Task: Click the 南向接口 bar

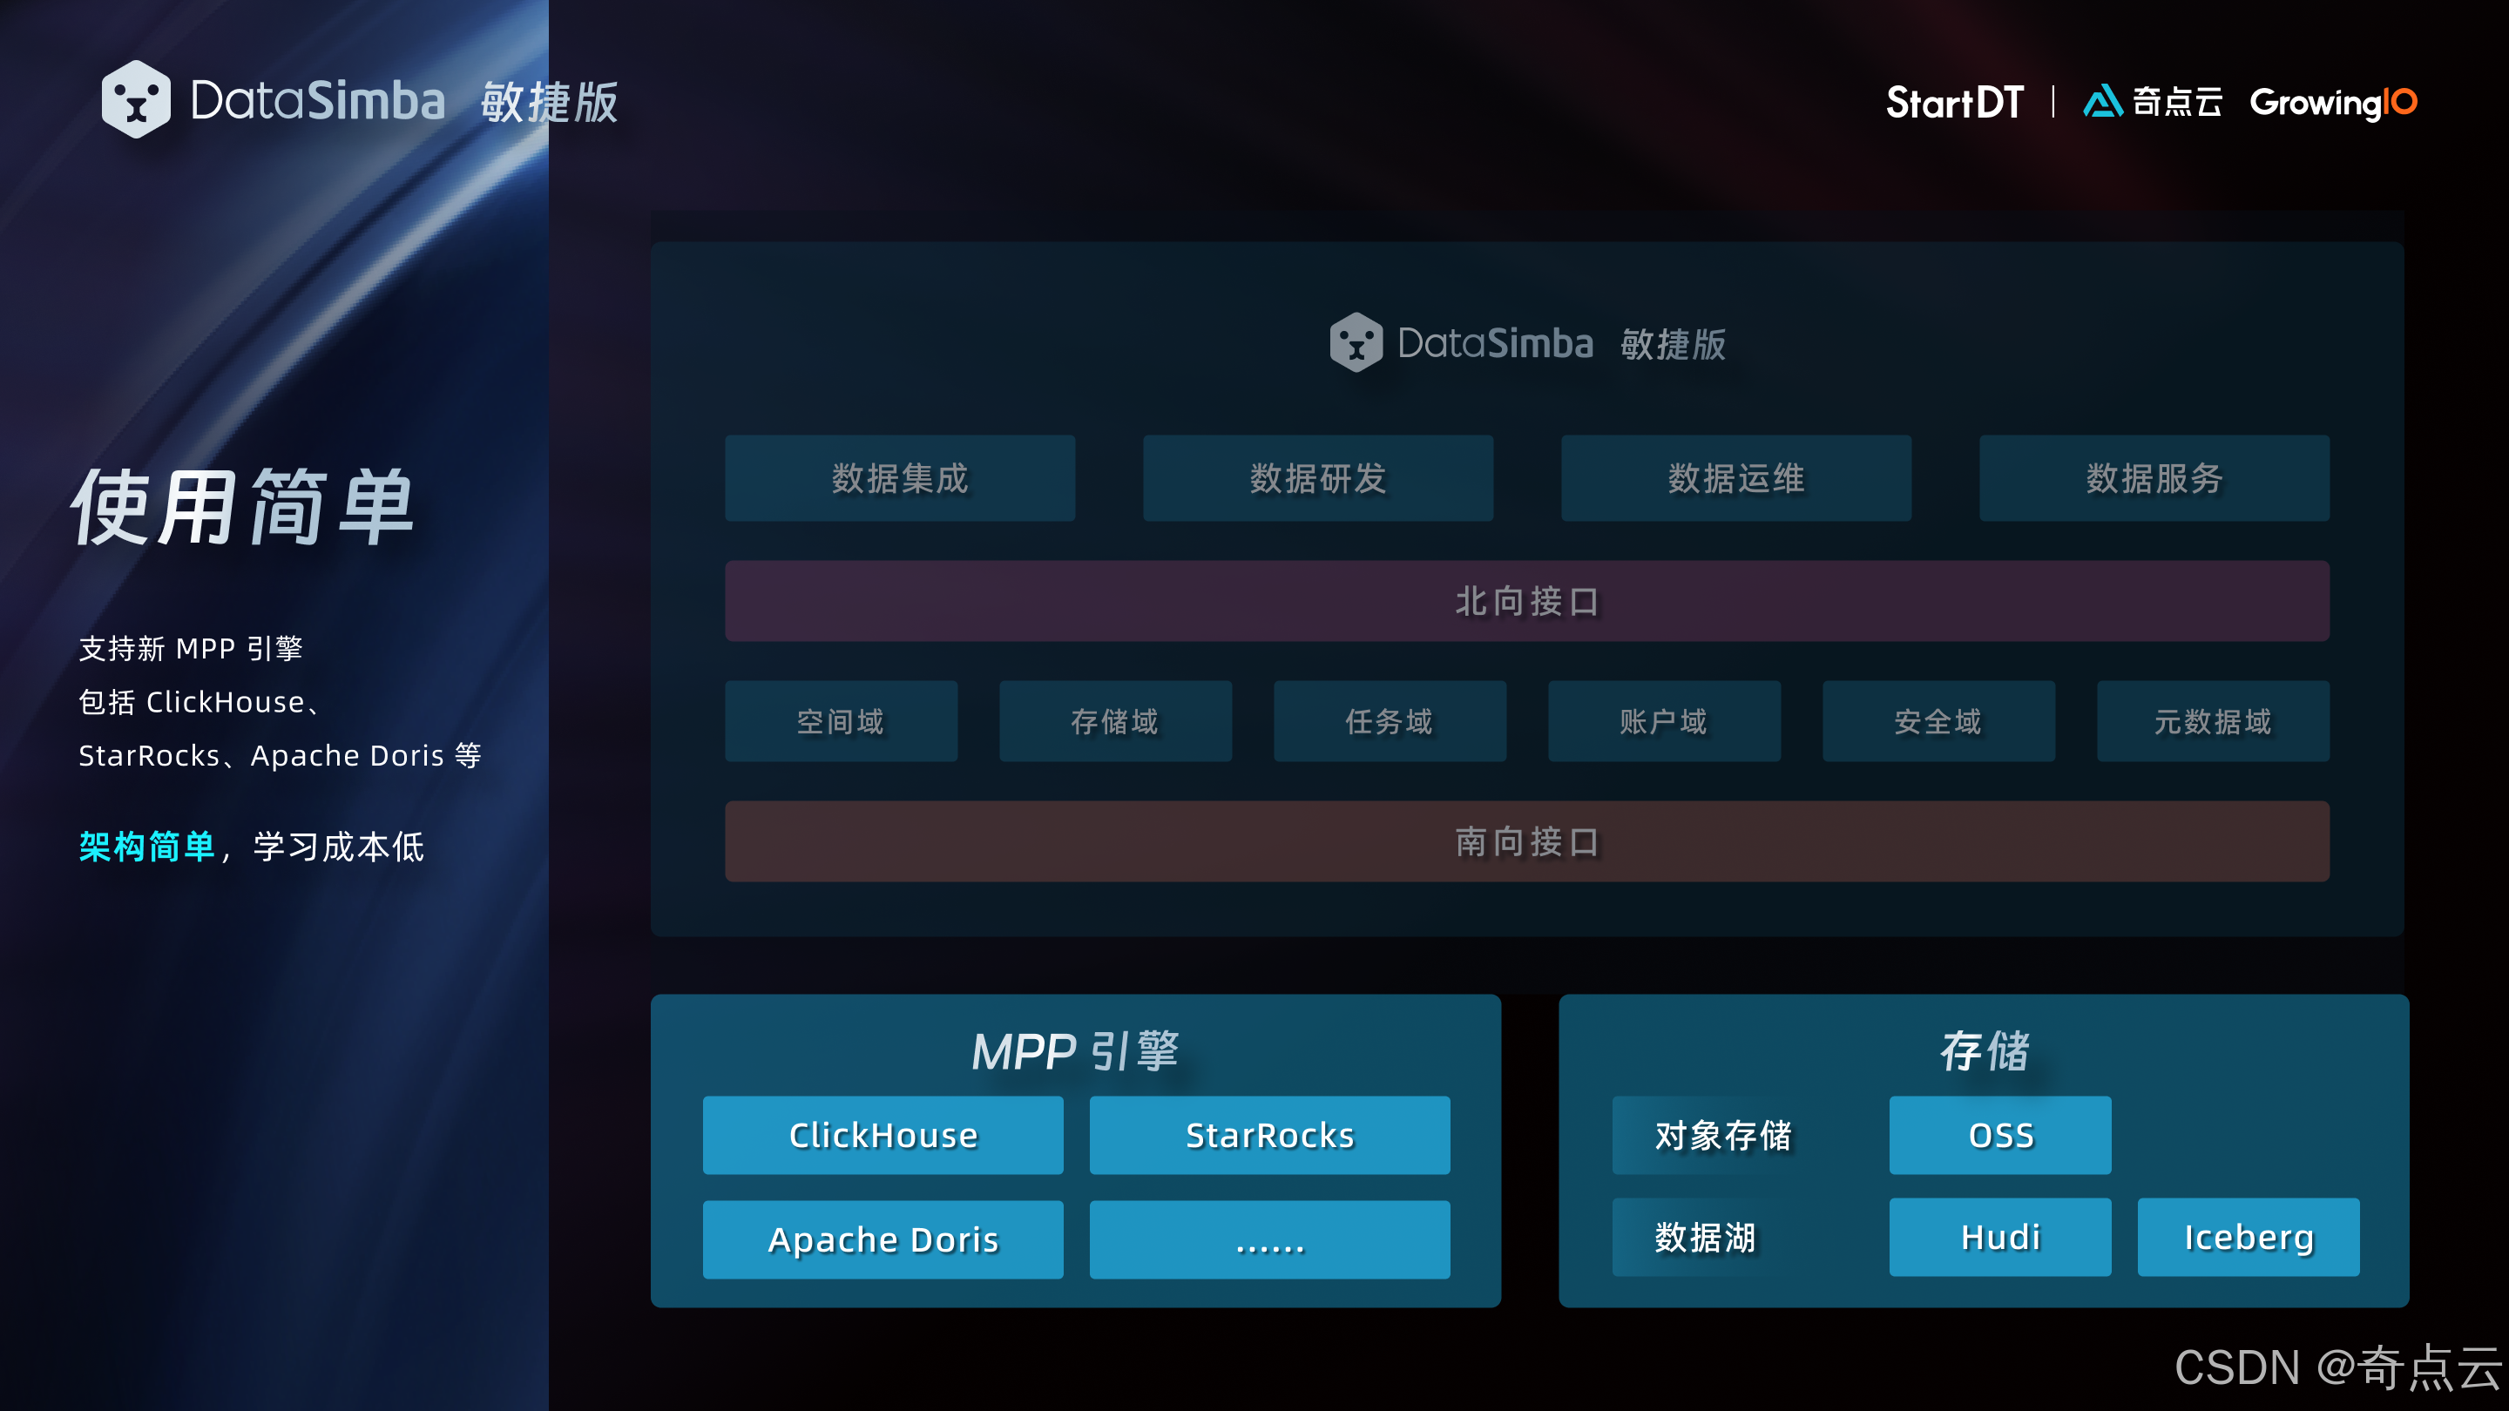Action: click(1526, 841)
